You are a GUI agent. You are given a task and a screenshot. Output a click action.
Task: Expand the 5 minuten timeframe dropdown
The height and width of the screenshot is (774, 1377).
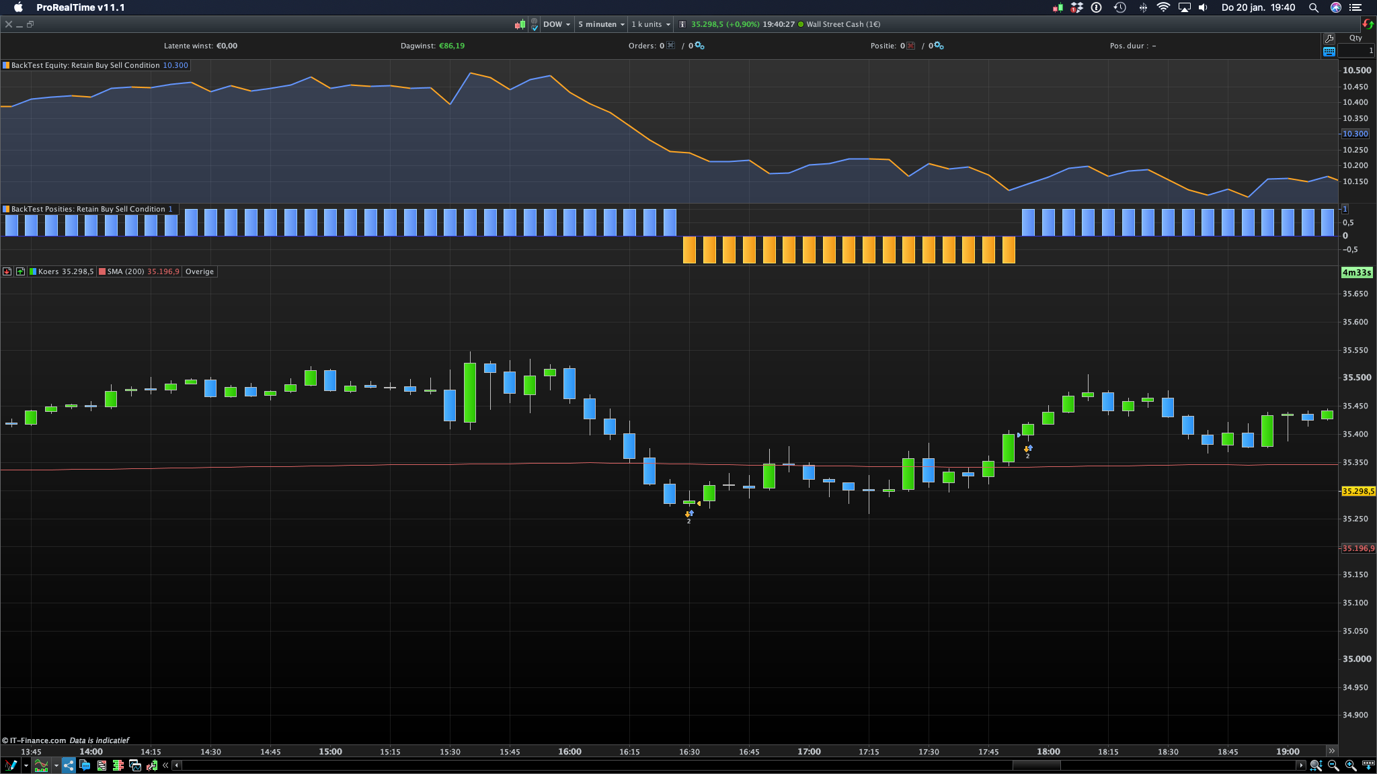click(x=601, y=24)
